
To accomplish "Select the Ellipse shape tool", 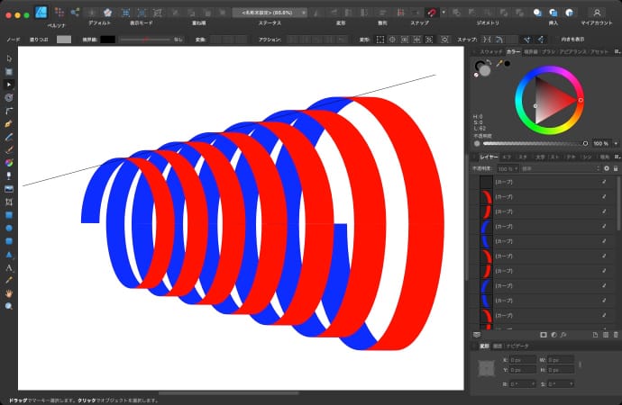I will pyautogui.click(x=9, y=229).
